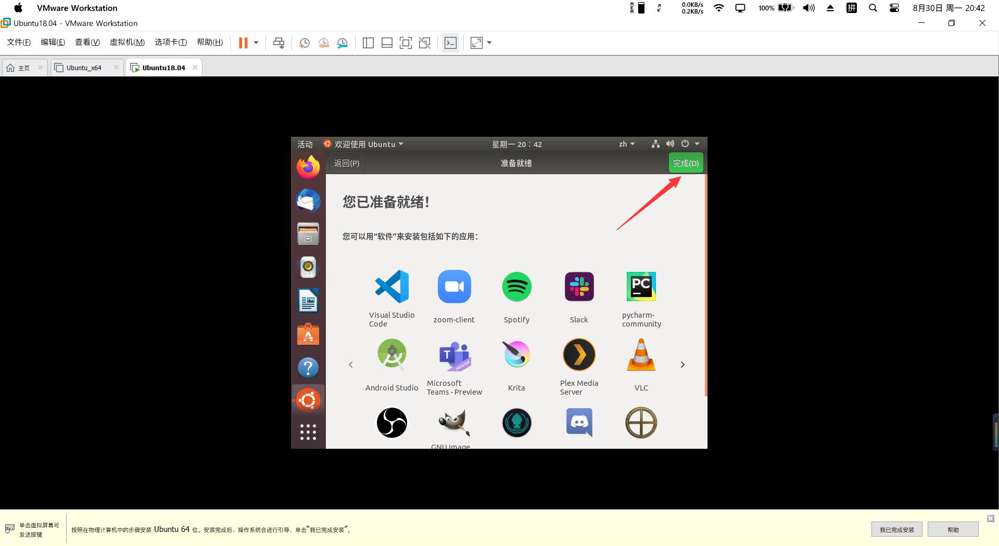Revert to snapshot toolbar icon
This screenshot has height=546, width=999.
point(323,43)
